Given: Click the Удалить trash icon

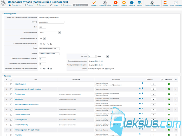Looking at the screenshot, I should click(140, 3).
